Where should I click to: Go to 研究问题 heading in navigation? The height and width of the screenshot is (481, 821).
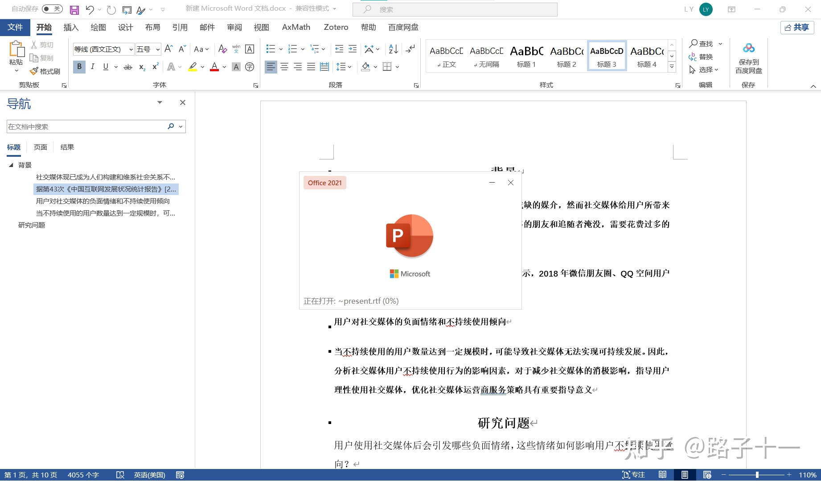click(x=32, y=225)
